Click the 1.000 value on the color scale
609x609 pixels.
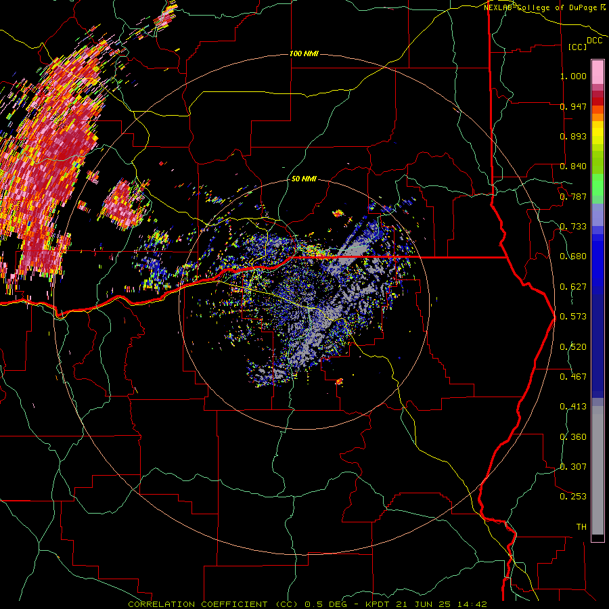pyautogui.click(x=573, y=76)
